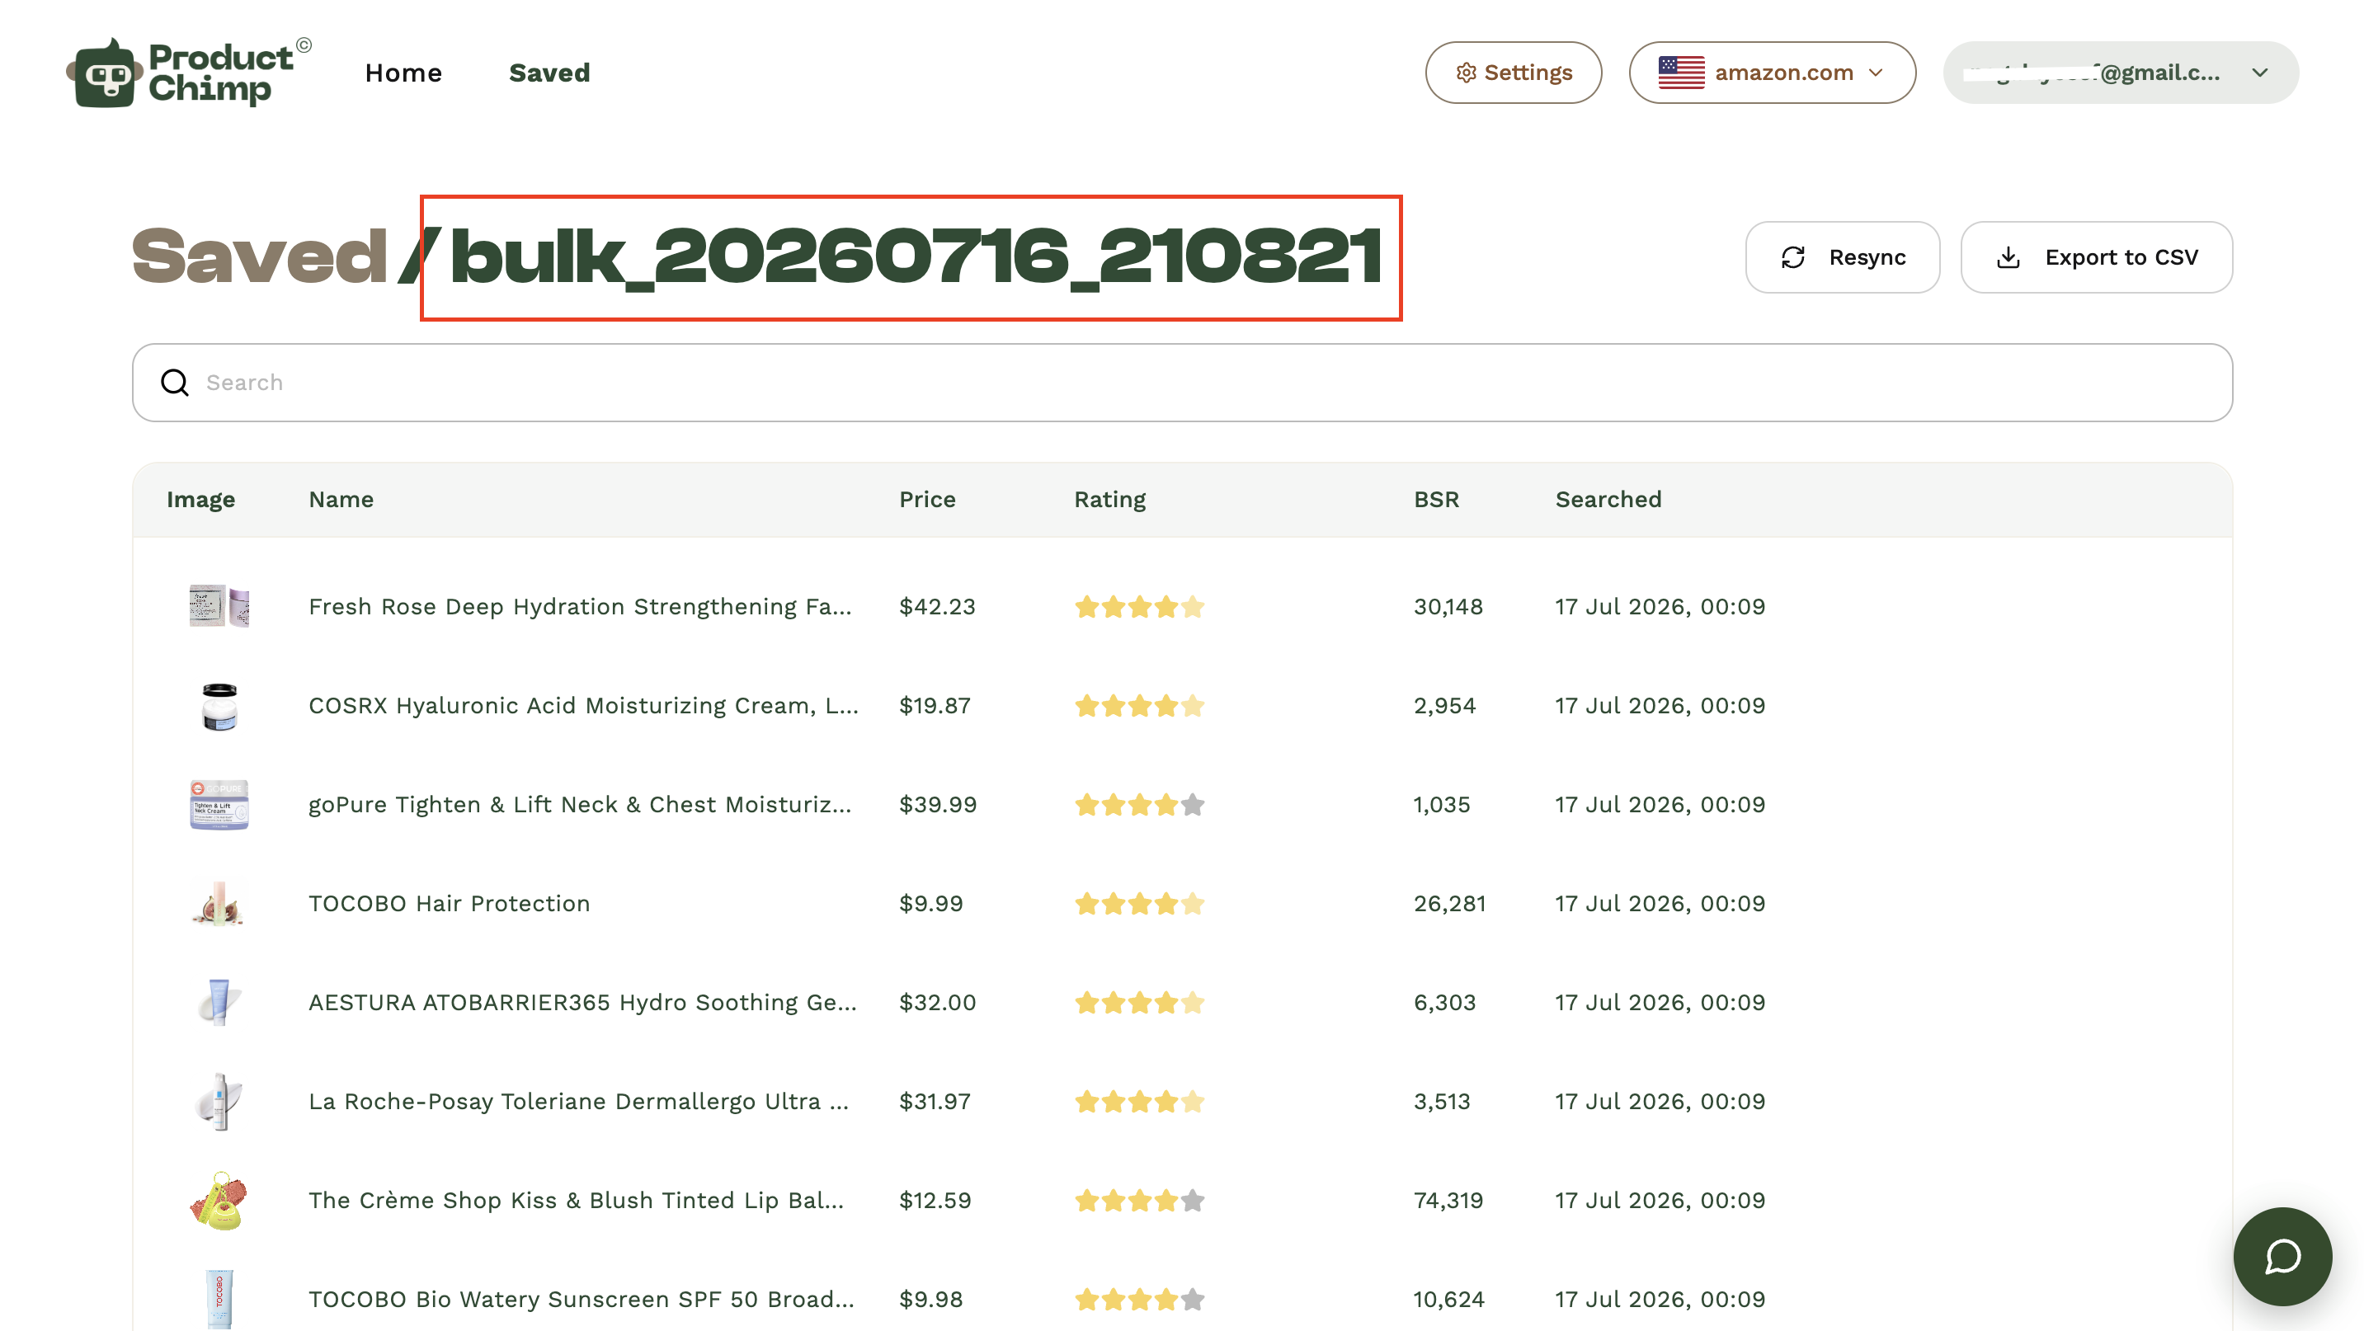Open the AESTURA gel product thumbnail
The height and width of the screenshot is (1331, 2364).
point(219,1003)
